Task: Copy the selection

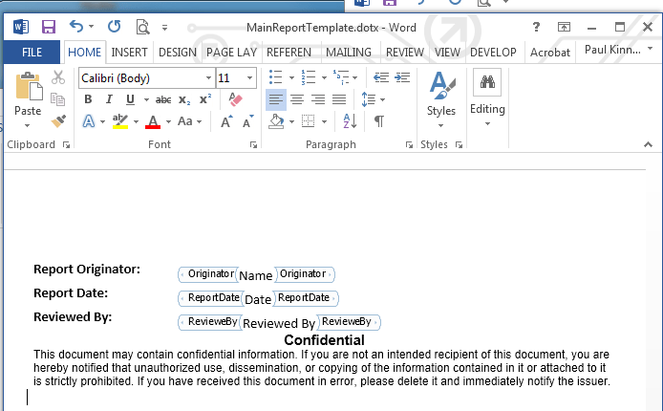Action: [58, 99]
